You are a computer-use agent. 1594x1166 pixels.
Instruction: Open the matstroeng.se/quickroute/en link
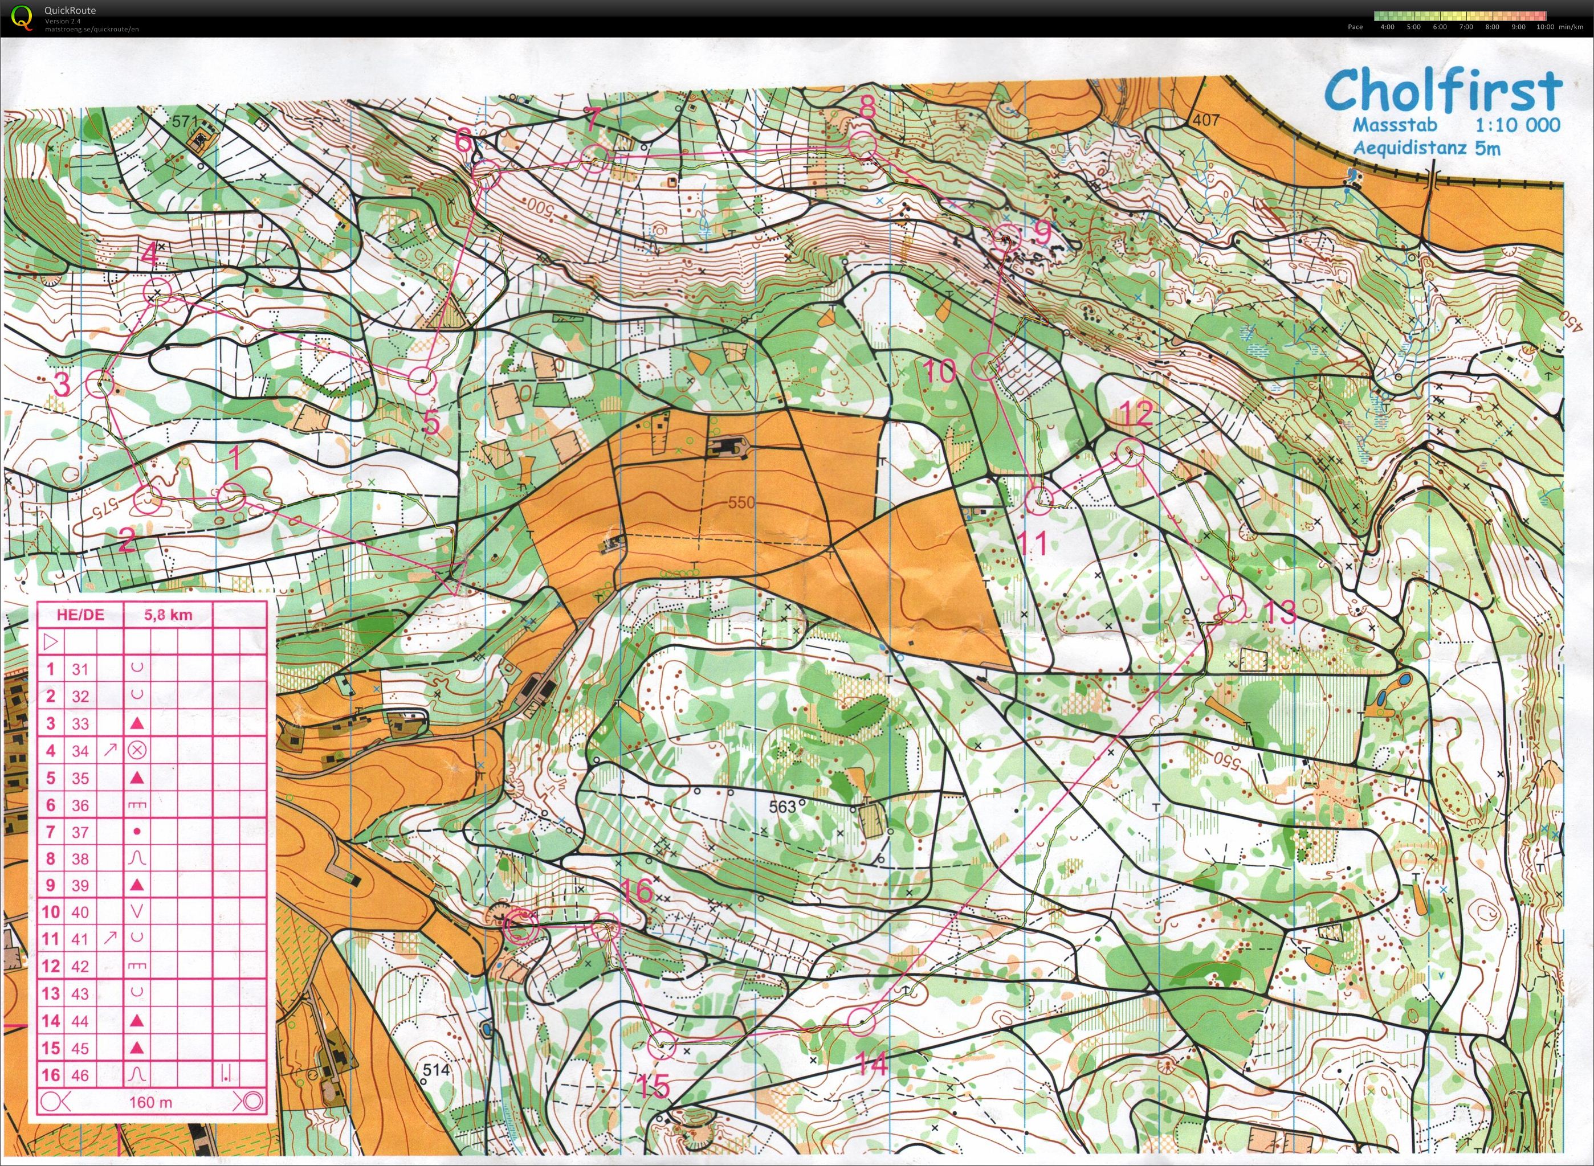pyautogui.click(x=92, y=29)
